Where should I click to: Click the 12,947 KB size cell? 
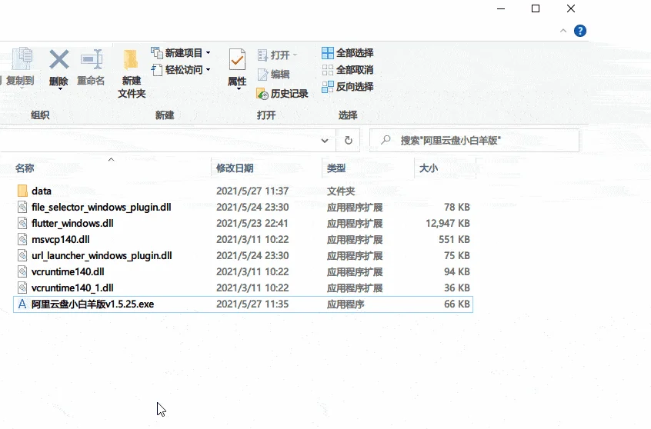(448, 223)
